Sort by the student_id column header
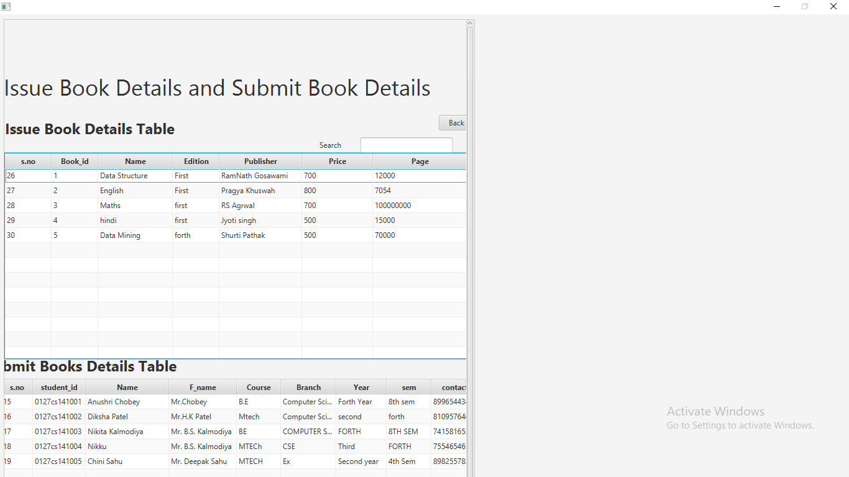This screenshot has width=849, height=477. click(x=58, y=387)
